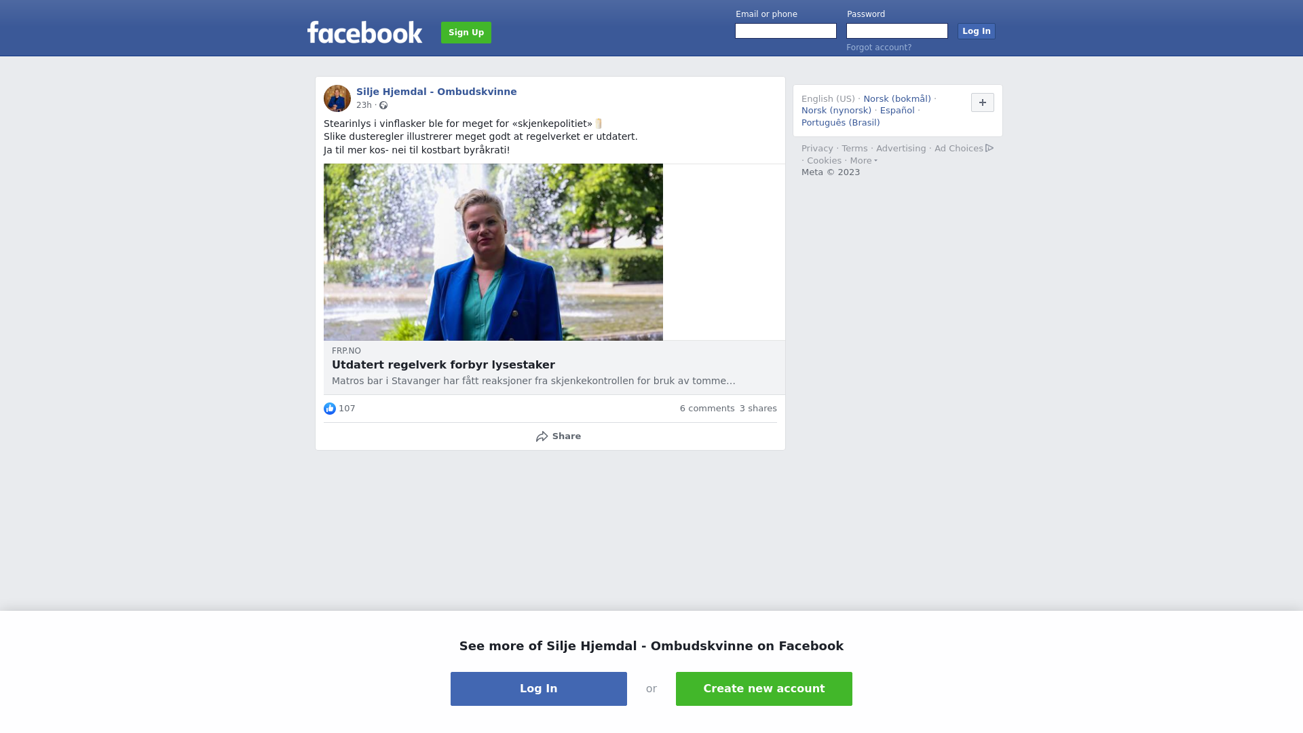Screen dimensions: 1303x733
Task: Click the Create new account button
Action: (764, 689)
